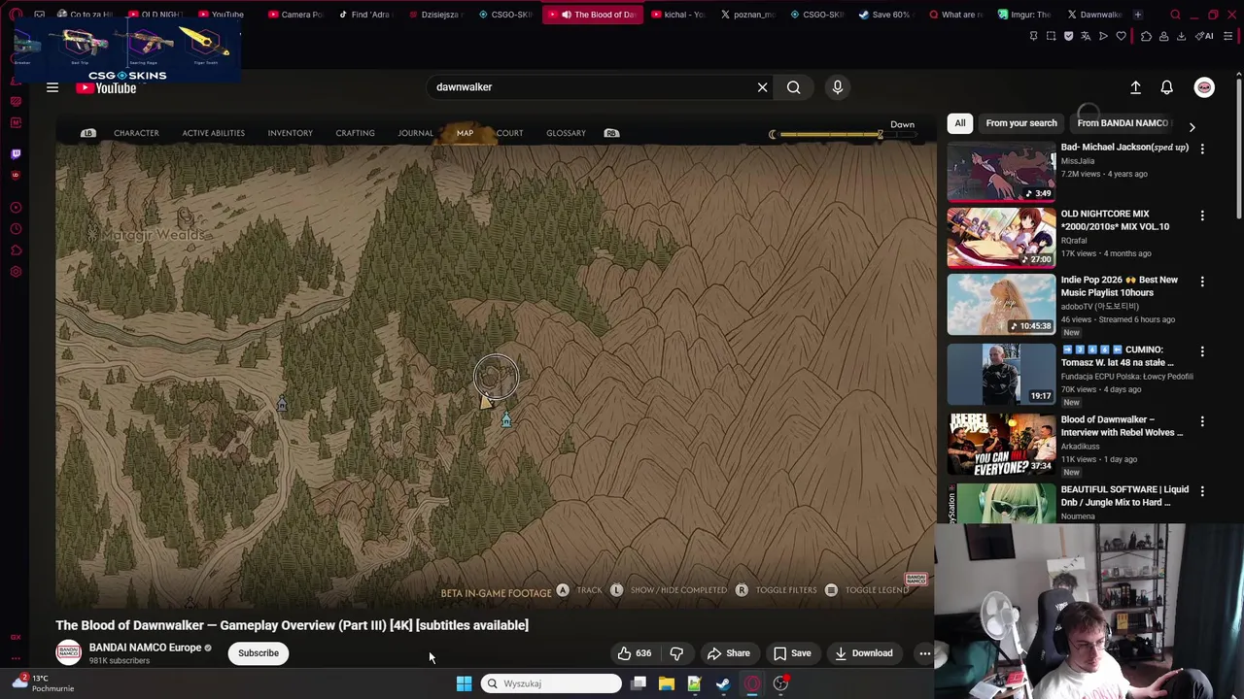This screenshot has height=699, width=1244.
Task: Subscribe to BANDAI NAMCO Europe
Action: coord(259,653)
